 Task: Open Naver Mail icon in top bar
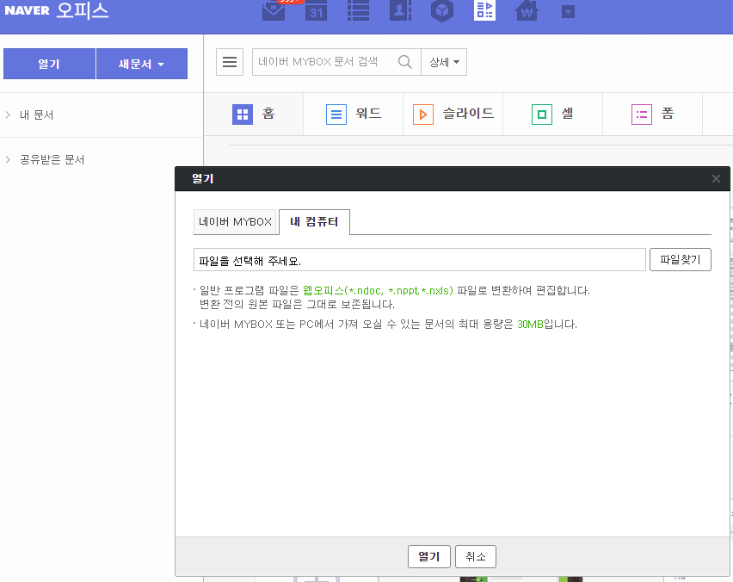(274, 10)
